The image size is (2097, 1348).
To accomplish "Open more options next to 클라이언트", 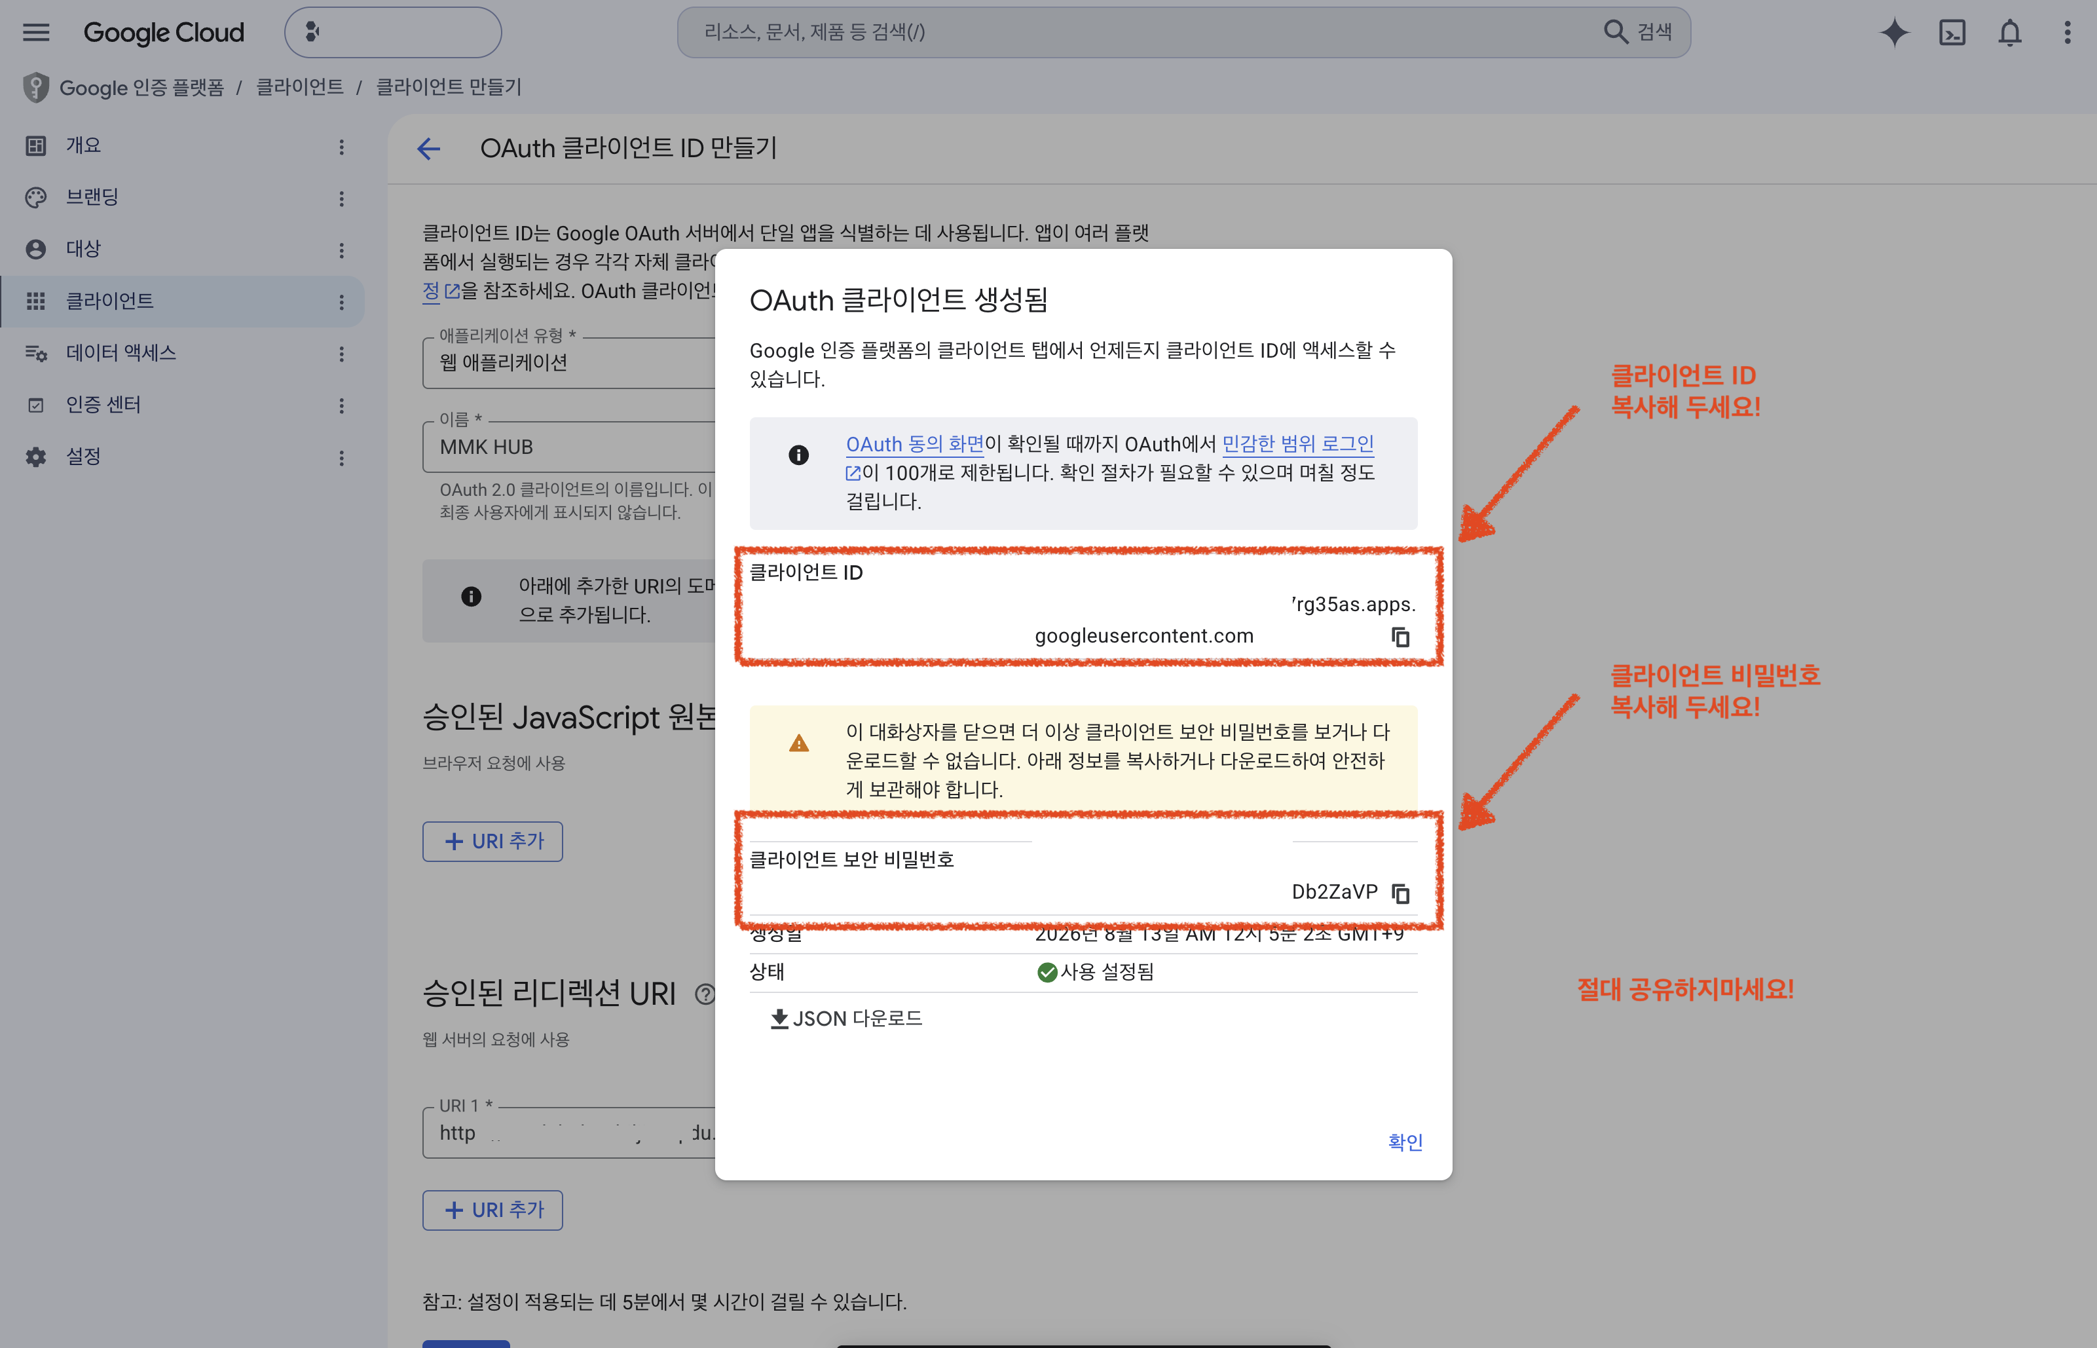I will click(x=341, y=302).
